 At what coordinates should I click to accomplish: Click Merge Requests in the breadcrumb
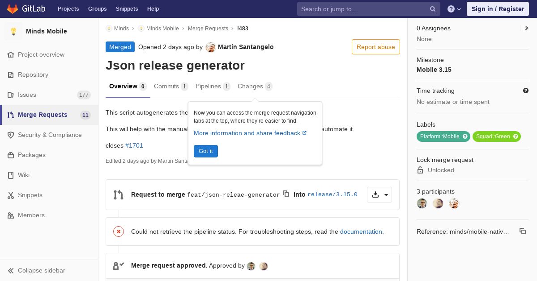tap(208, 28)
